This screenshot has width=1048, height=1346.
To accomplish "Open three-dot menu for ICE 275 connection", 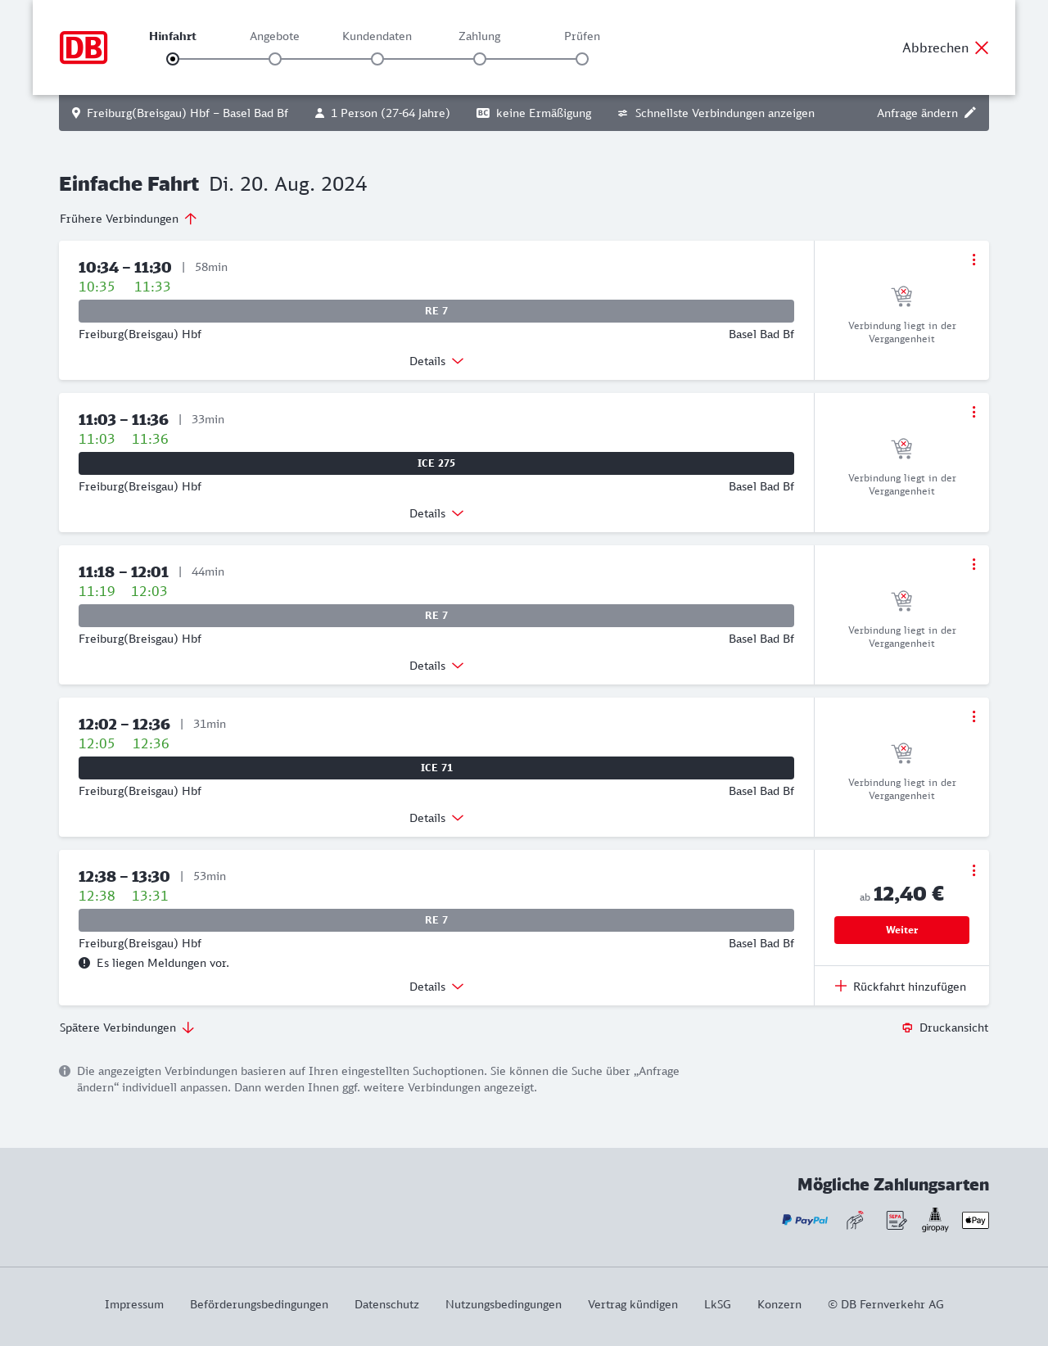I will coord(973,412).
